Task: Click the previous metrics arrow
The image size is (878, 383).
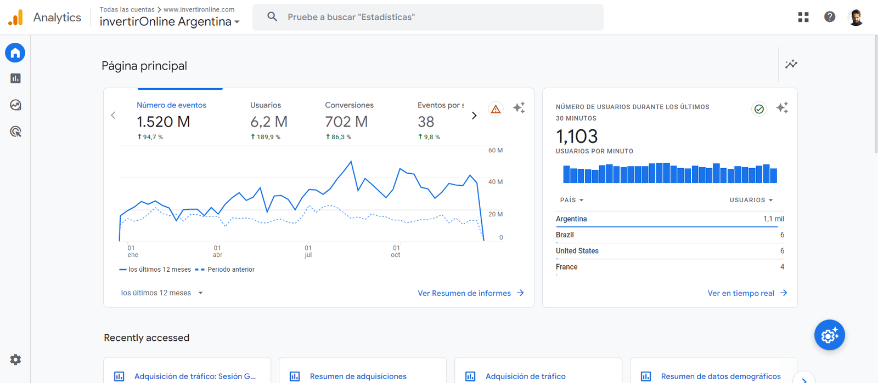Action: (x=113, y=115)
